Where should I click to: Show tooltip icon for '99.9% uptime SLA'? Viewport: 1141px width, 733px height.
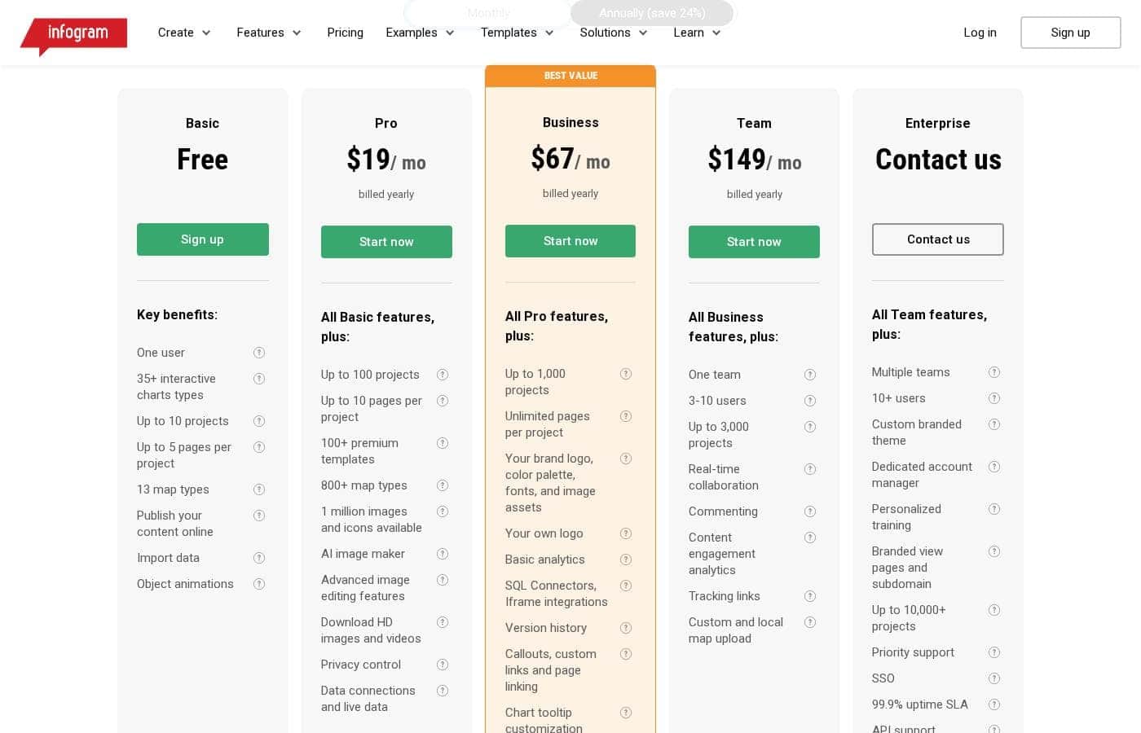pos(994,704)
